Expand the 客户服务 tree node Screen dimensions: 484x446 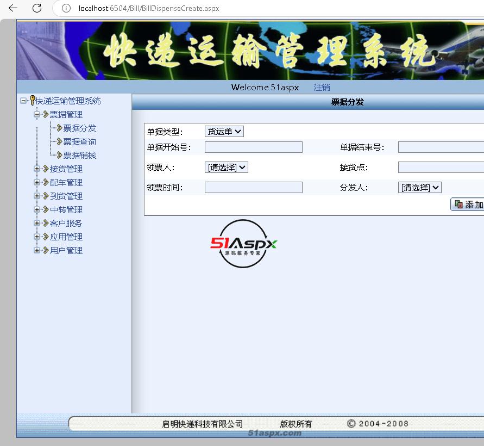[x=37, y=223]
